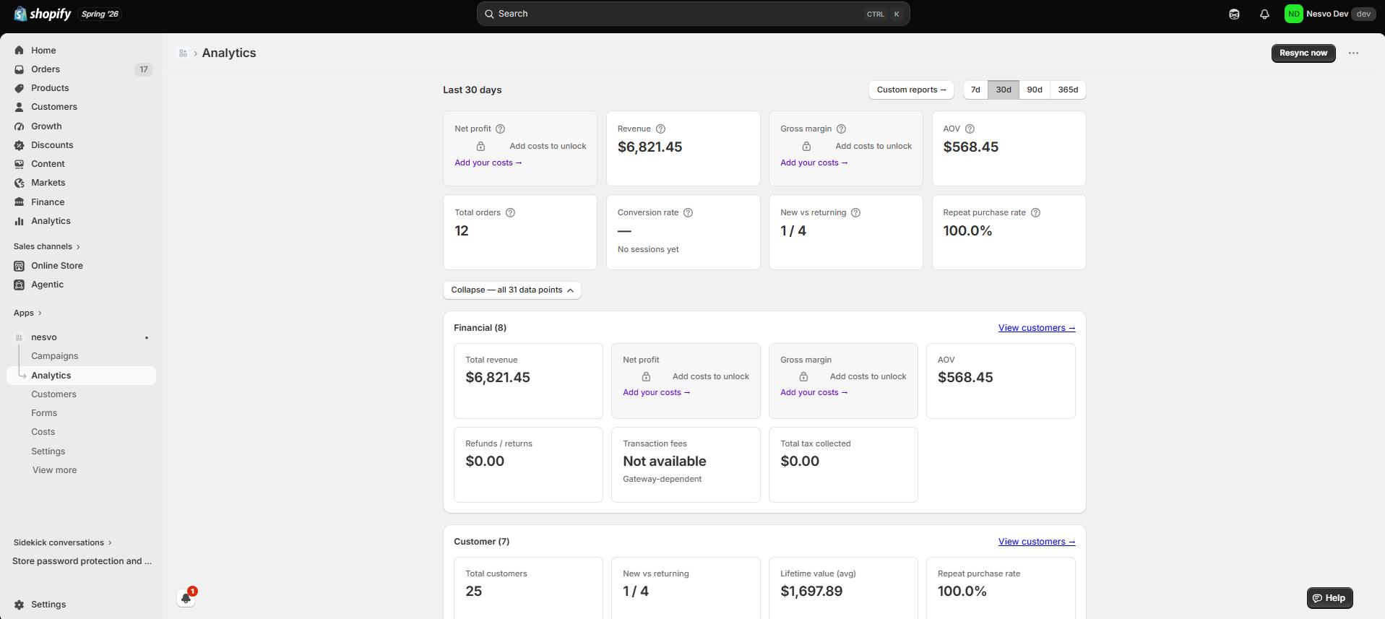Viewport: 1385px width, 619px height.
Task: Click the breadcrumb app grid icon
Action: [183, 53]
